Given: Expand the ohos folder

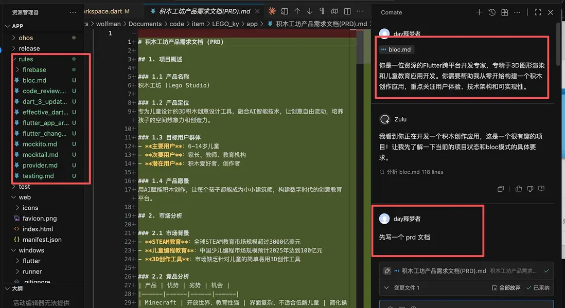Looking at the screenshot, I should pyautogui.click(x=13, y=38).
